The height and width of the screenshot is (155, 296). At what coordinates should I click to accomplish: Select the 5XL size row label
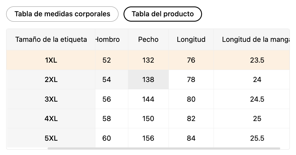point(51,138)
